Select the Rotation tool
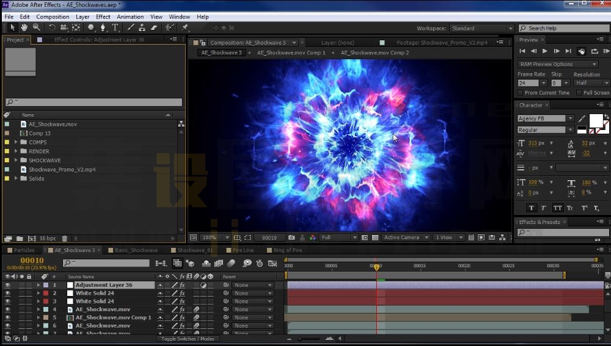611x346 pixels. click(x=52, y=27)
